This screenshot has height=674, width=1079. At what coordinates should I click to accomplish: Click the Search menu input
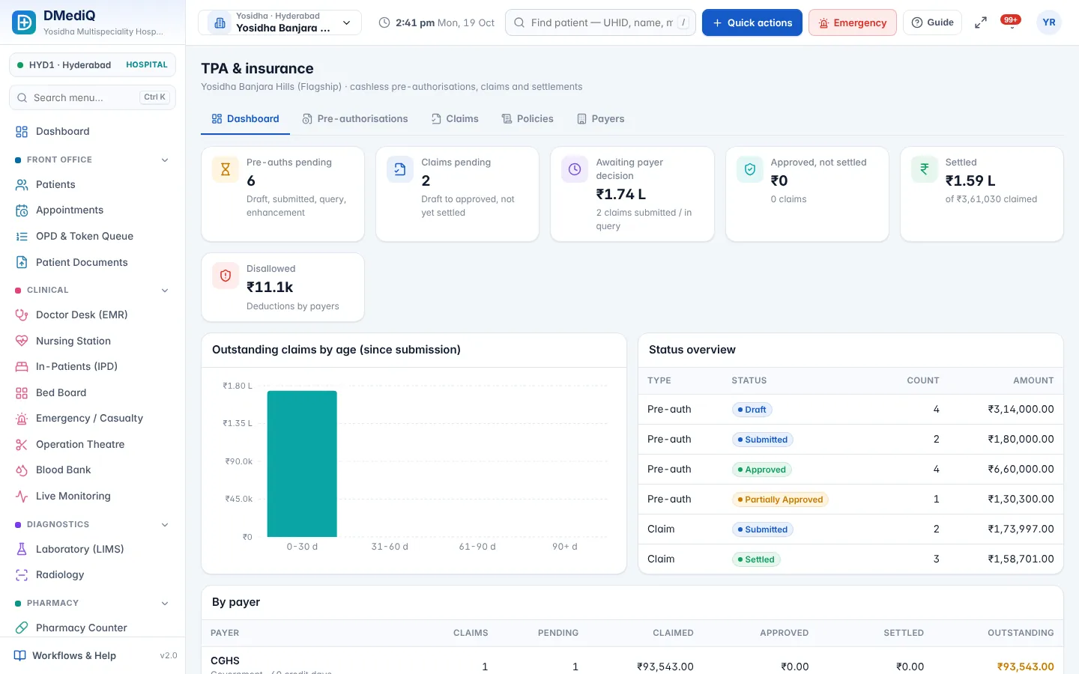coord(92,97)
